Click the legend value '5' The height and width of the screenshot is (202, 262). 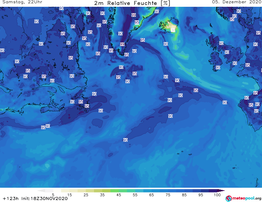pyautogui.click(x=53, y=195)
